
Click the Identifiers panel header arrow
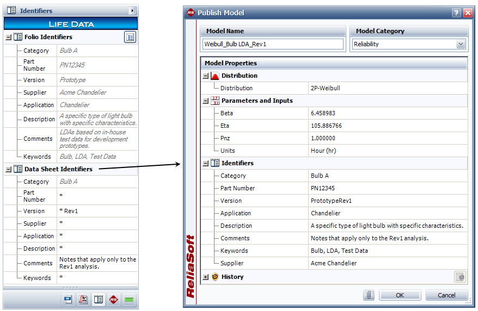(x=132, y=11)
